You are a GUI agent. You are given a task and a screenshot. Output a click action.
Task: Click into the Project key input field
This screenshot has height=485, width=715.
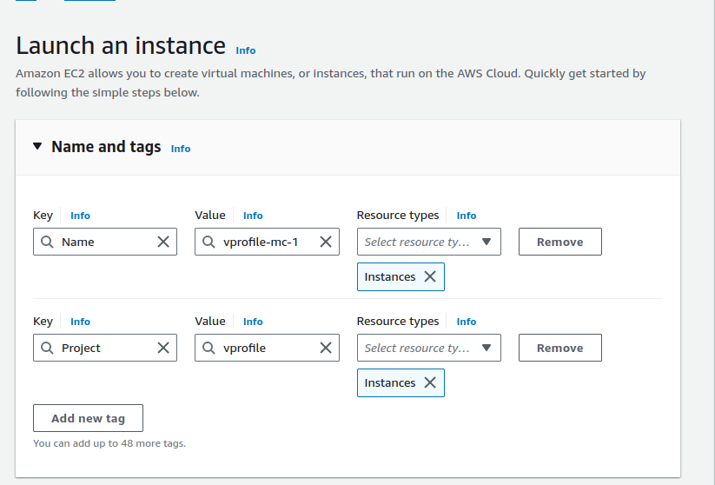coord(104,348)
